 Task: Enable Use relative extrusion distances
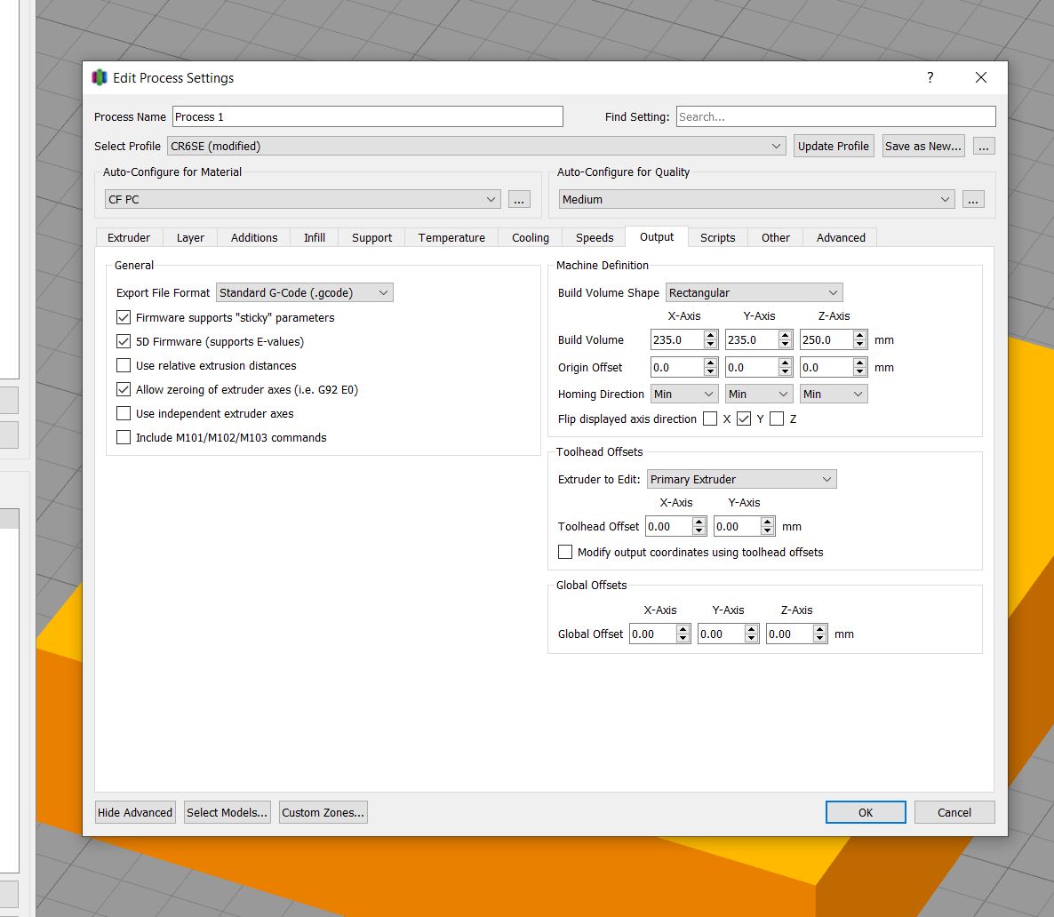pos(124,365)
